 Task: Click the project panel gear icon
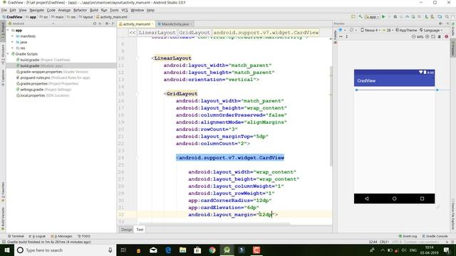click(x=107, y=23)
